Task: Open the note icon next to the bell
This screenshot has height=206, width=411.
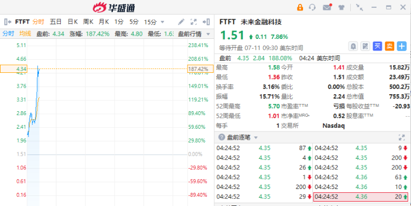Action: pos(365,47)
